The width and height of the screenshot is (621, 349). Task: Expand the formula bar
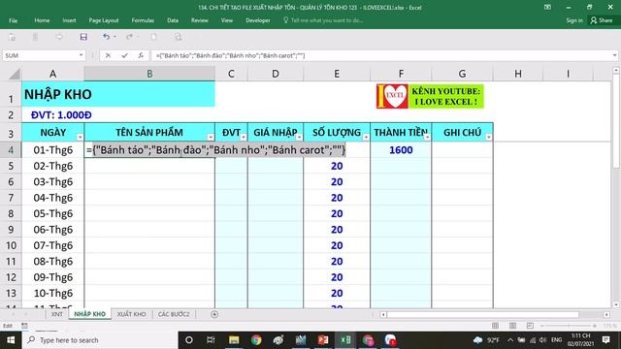coord(614,55)
